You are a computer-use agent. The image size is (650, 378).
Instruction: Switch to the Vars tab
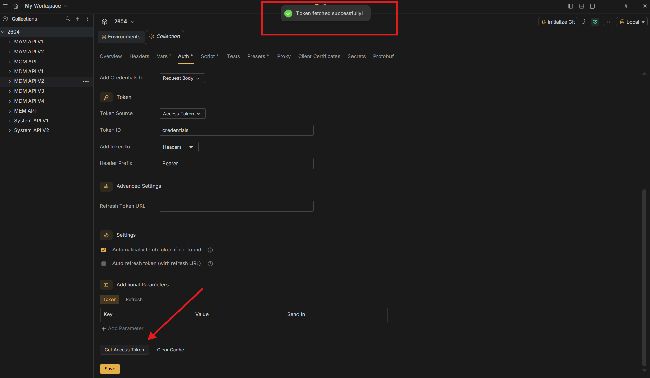163,56
